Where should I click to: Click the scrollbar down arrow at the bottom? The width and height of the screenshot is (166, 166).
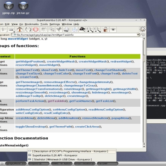pos(144,146)
